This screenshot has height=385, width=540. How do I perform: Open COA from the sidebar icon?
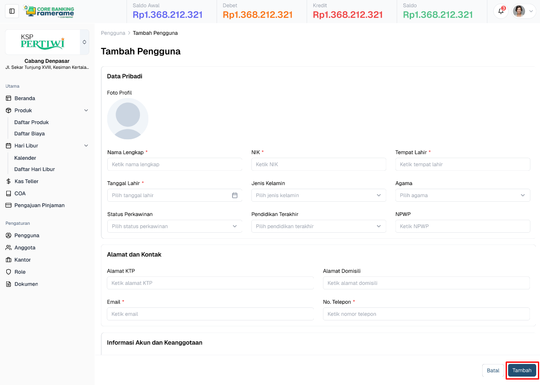click(8, 193)
